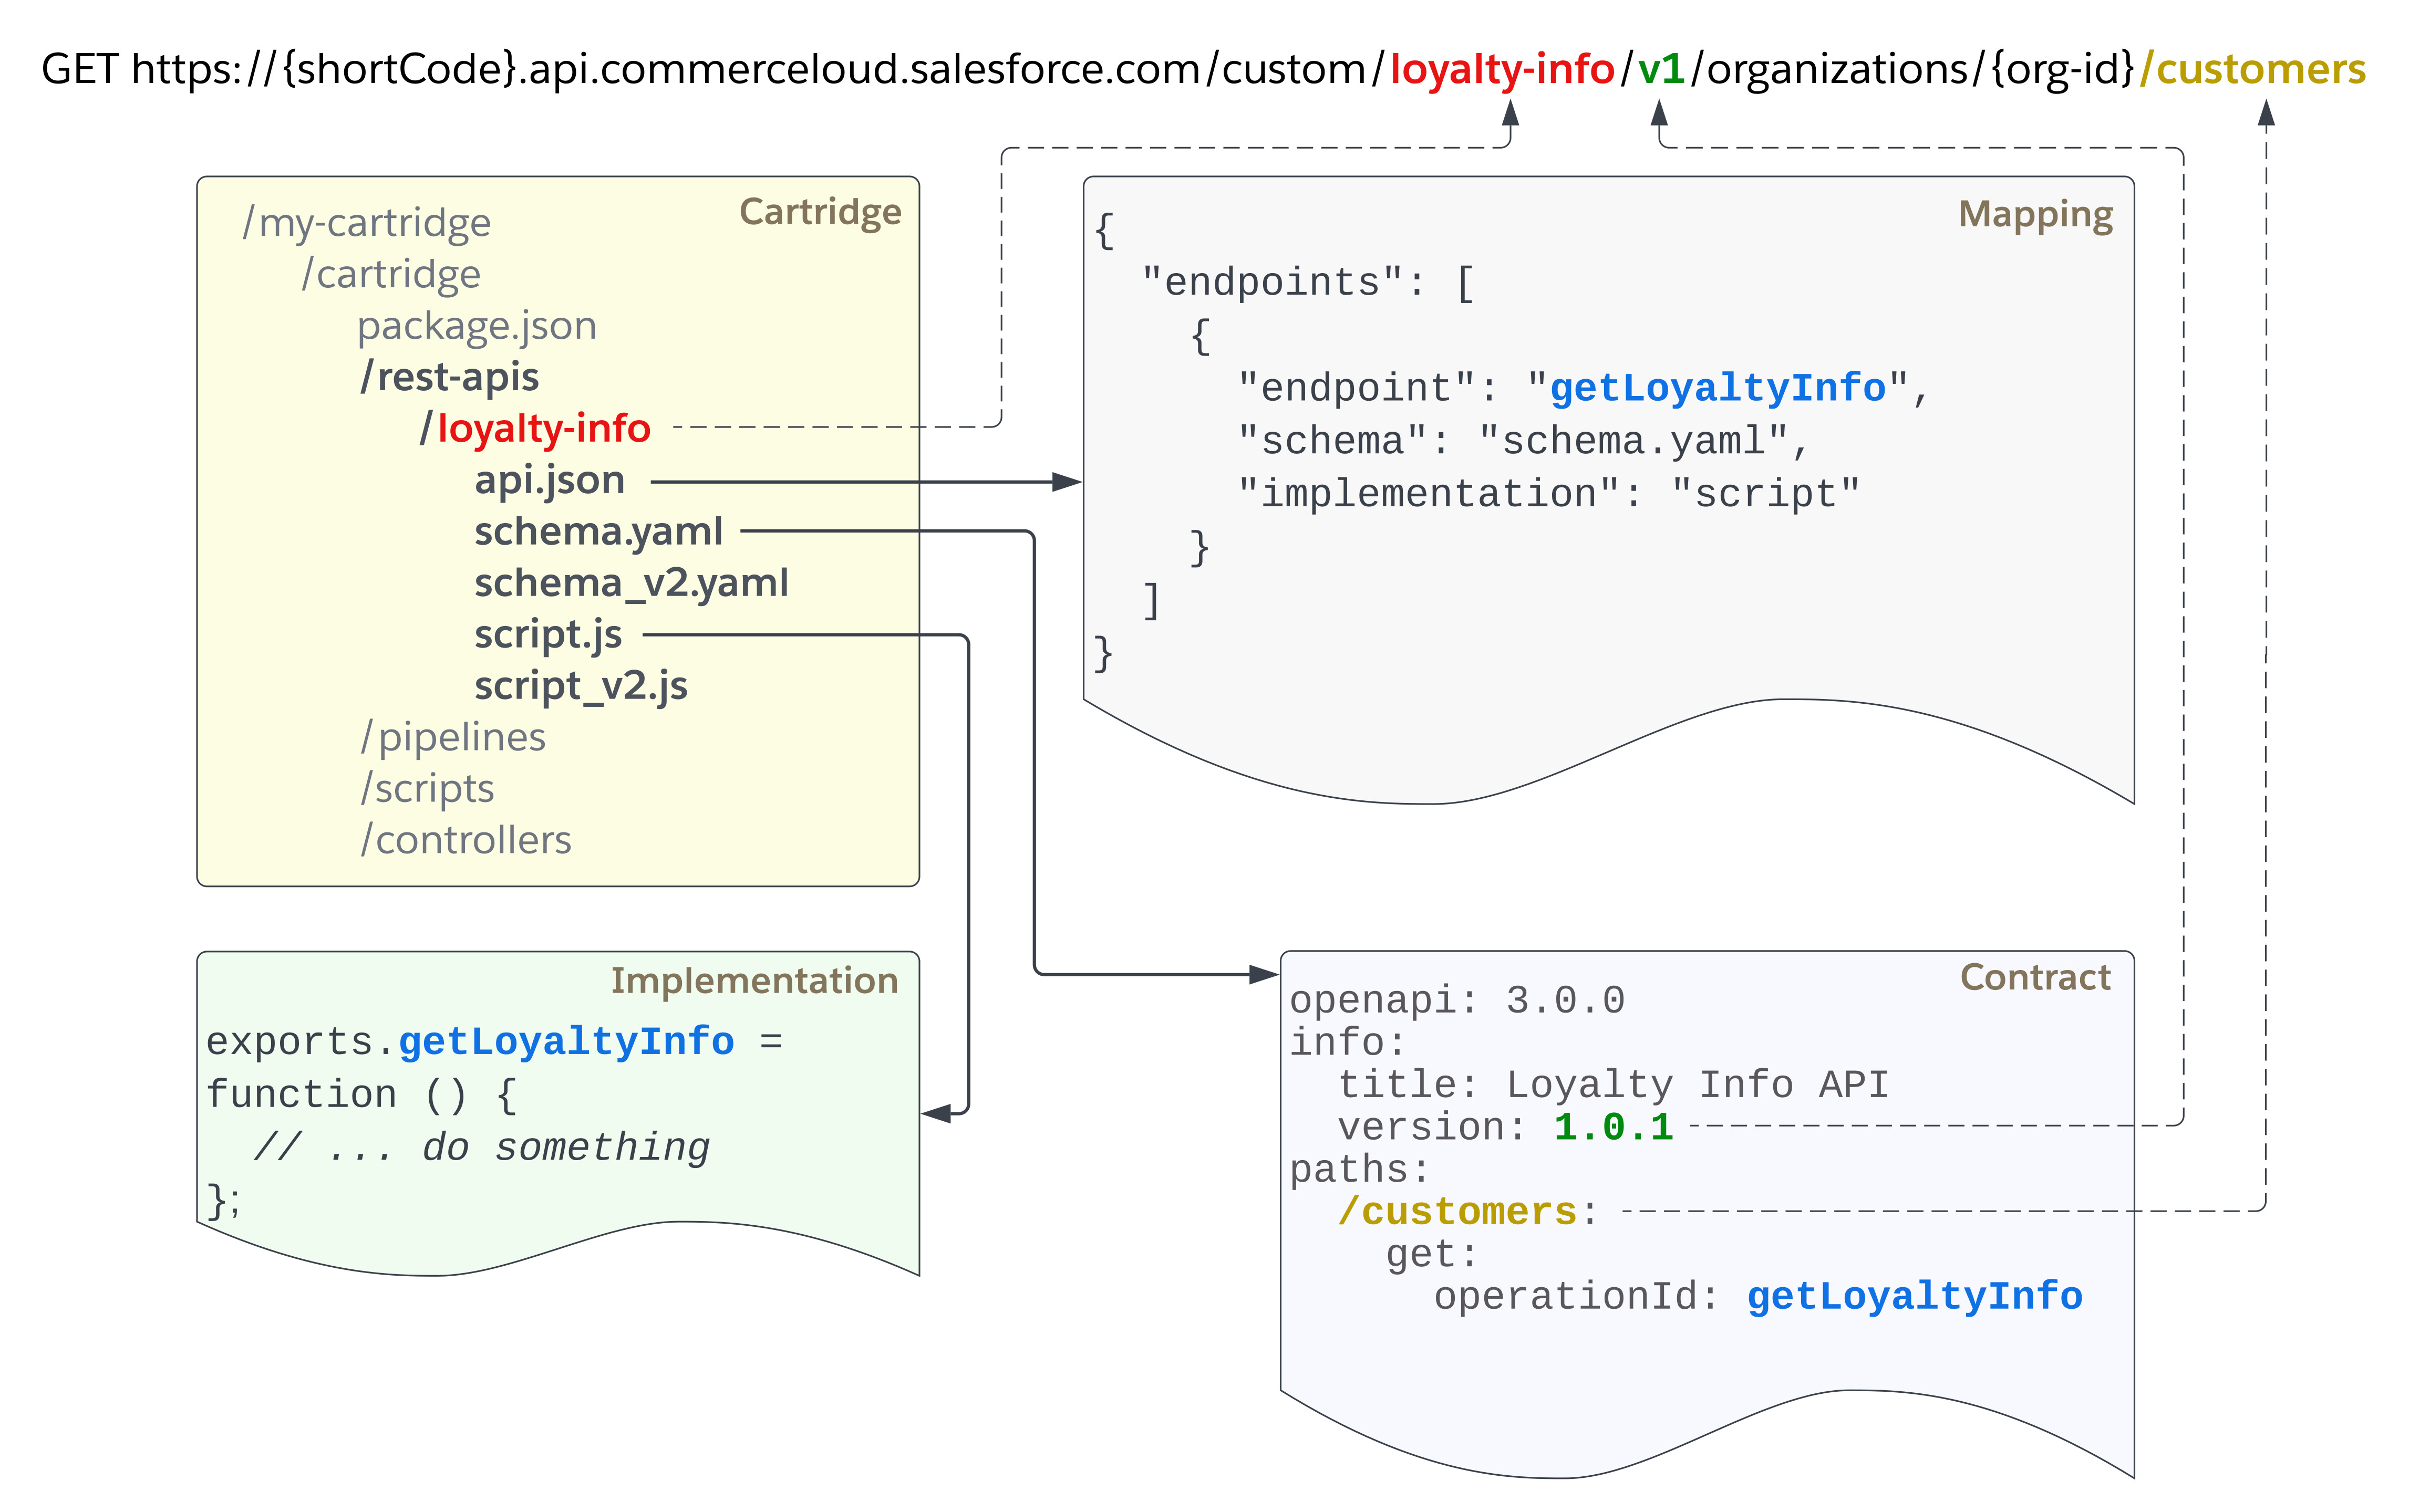
Task: Select the '/my-cartridge' folder row
Action: point(366,222)
